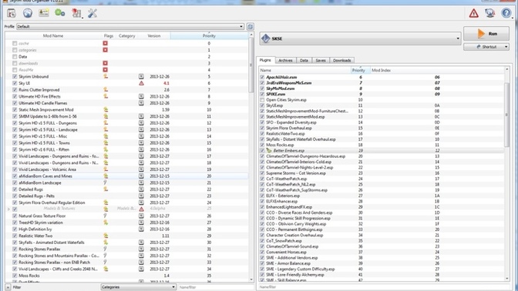The image size is (518, 291).
Task: Open the Profile dropdown
Action: (130, 26)
